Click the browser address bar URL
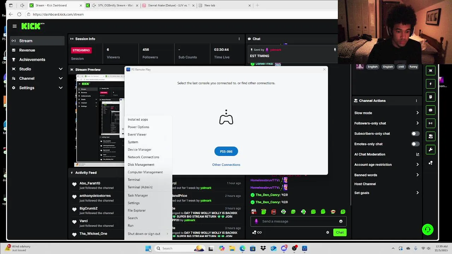The height and width of the screenshot is (254, 452). 58,14
